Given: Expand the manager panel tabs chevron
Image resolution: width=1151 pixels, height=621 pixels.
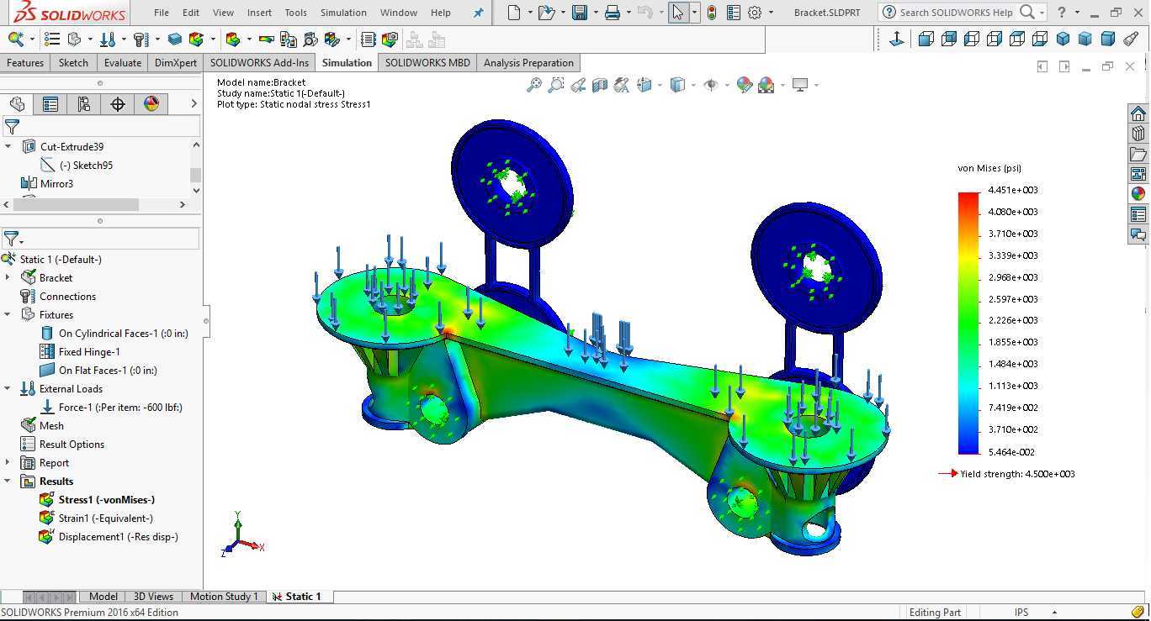Looking at the screenshot, I should click(x=194, y=103).
